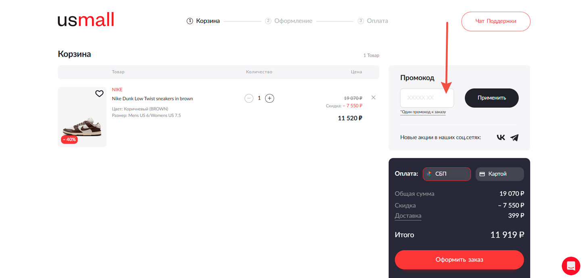585x278 pixels.
Task: Remove Nike Dunk item with X icon
Action: pos(373,97)
